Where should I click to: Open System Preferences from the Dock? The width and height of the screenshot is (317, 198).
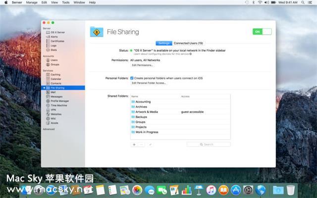tap(248, 190)
